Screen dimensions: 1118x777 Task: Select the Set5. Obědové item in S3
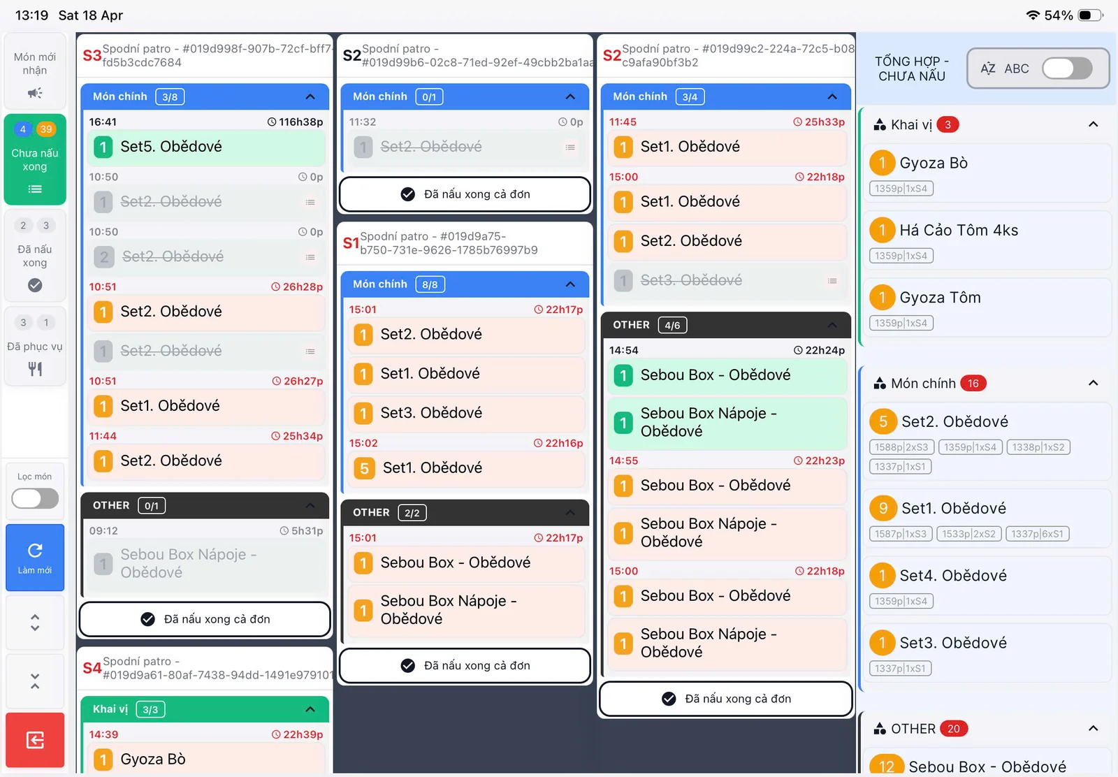207,147
